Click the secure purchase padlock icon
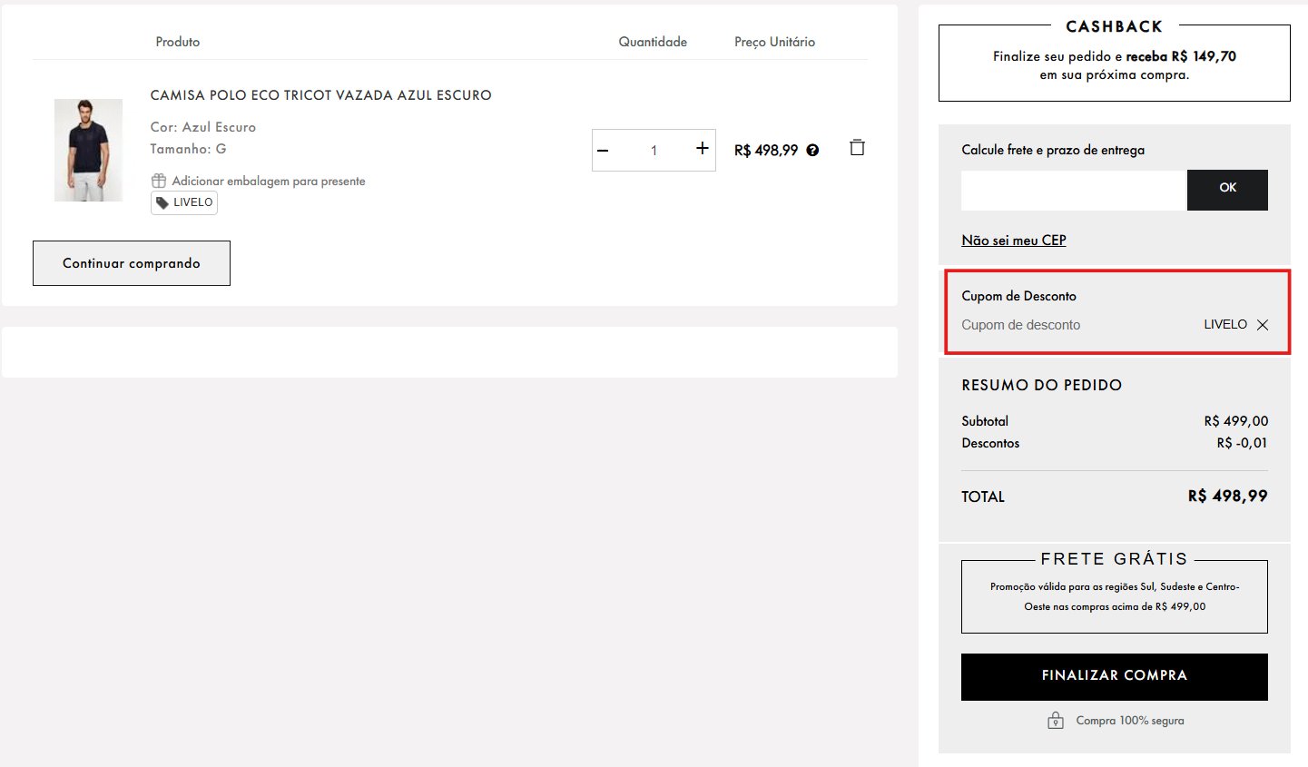Screen dimensions: 1308x767 [x=1055, y=721]
